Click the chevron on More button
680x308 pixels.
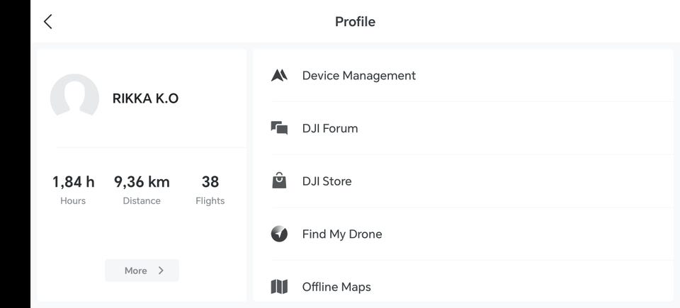(161, 270)
